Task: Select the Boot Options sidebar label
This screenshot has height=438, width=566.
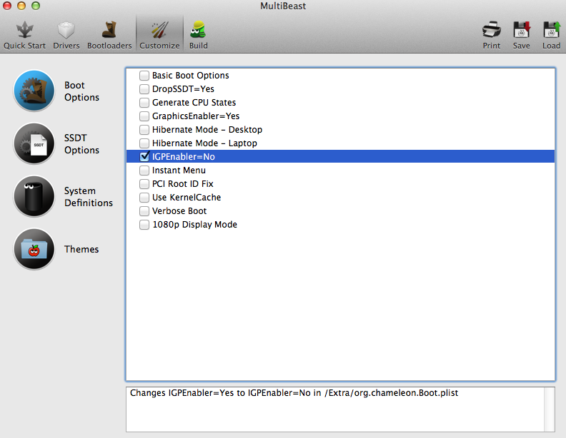Action: (81, 91)
